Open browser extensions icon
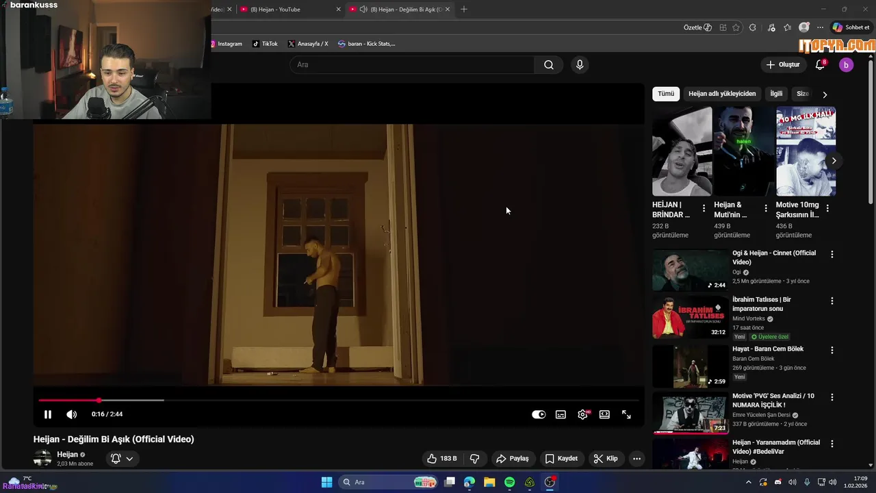Screen dimensions: 876x493 (x=753, y=27)
